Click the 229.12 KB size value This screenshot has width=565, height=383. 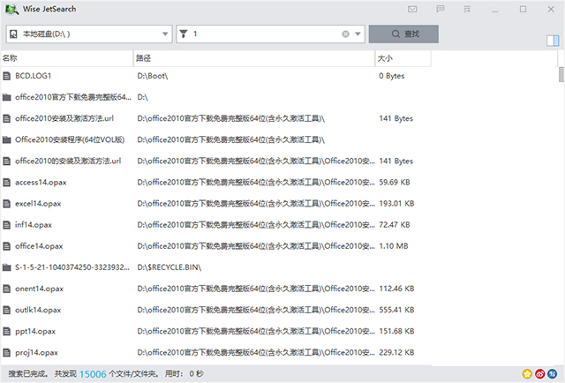coord(396,352)
